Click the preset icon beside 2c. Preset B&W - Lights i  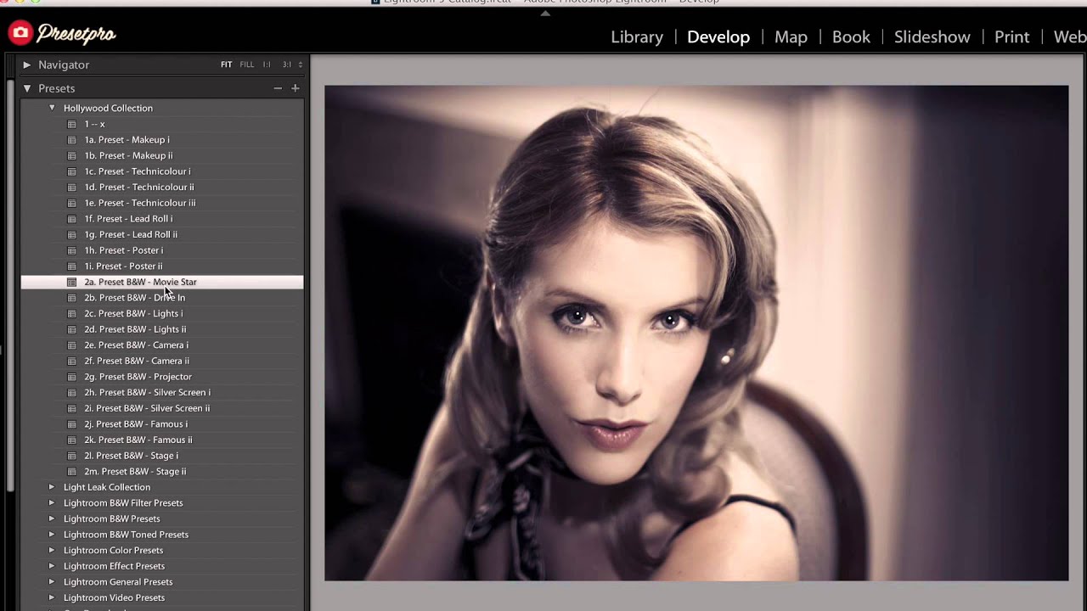[x=72, y=314]
